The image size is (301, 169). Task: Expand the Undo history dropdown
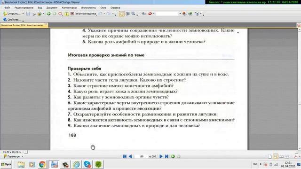(104, 14)
